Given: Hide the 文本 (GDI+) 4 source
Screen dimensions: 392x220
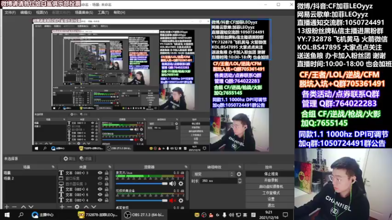Looking at the screenshot, I should click(100, 200).
